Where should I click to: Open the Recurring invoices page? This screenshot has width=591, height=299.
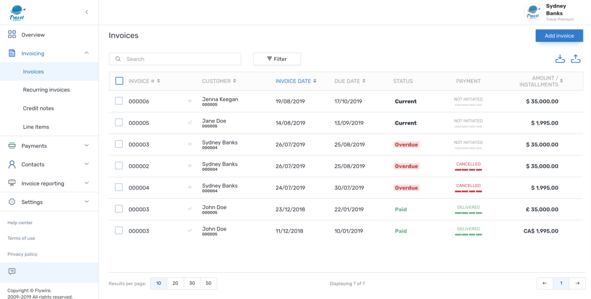click(x=47, y=90)
